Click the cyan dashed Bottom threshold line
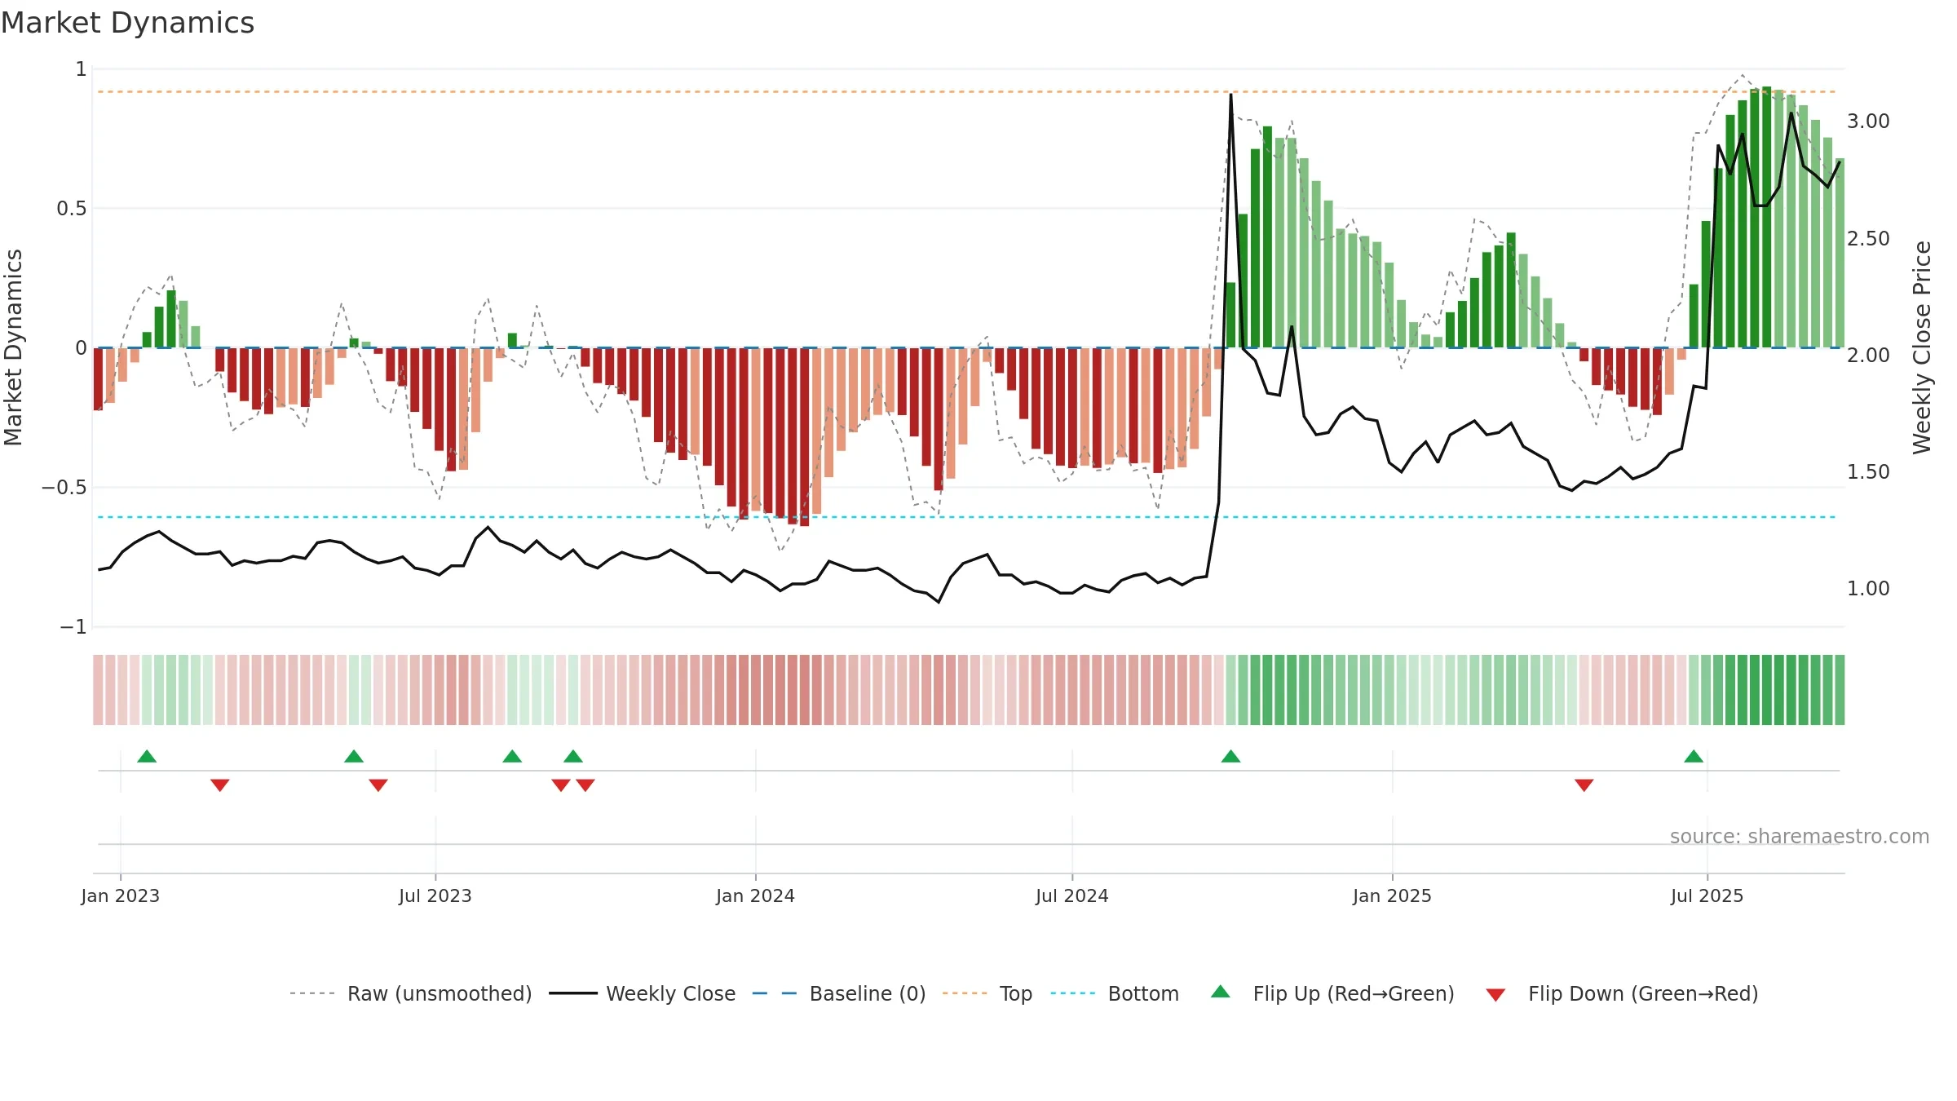 [967, 517]
